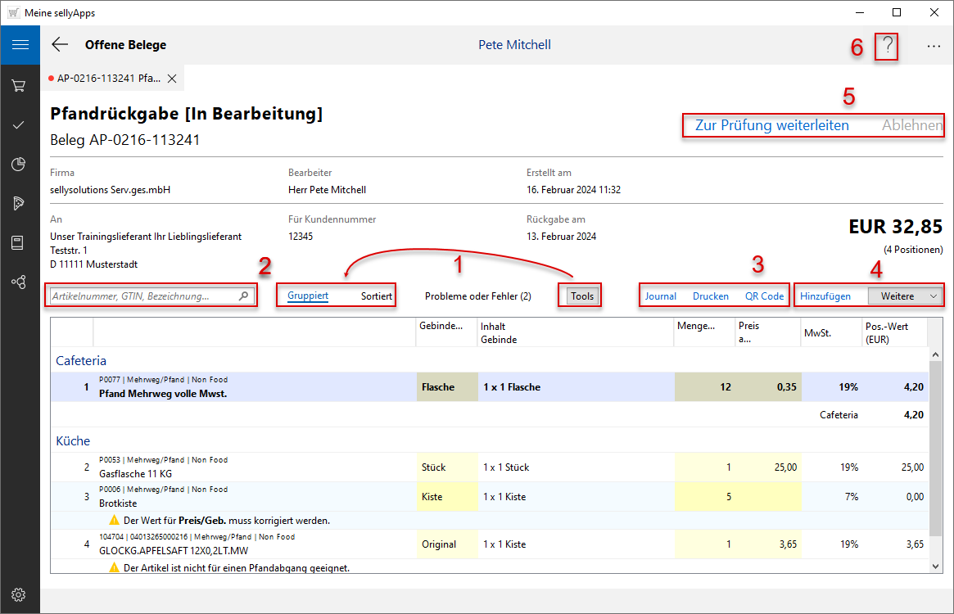Click the question mark help icon
This screenshot has height=614, width=954.
pyautogui.click(x=886, y=46)
